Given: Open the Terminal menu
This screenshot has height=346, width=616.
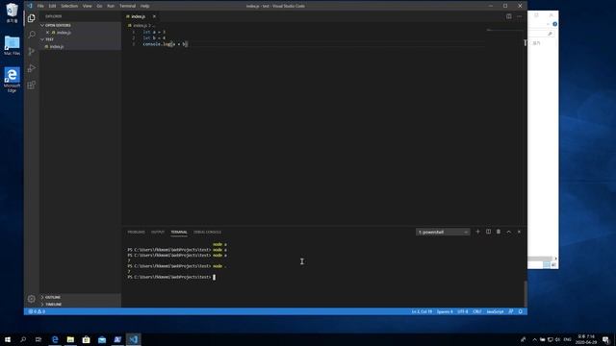Looking at the screenshot, I should coord(127,6).
